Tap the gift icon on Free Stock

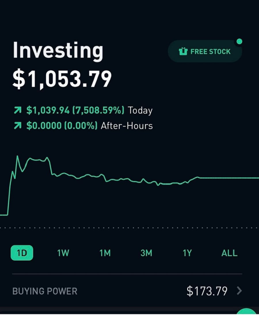tap(183, 52)
